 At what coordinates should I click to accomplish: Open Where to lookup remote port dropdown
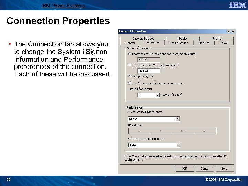pos(178,145)
